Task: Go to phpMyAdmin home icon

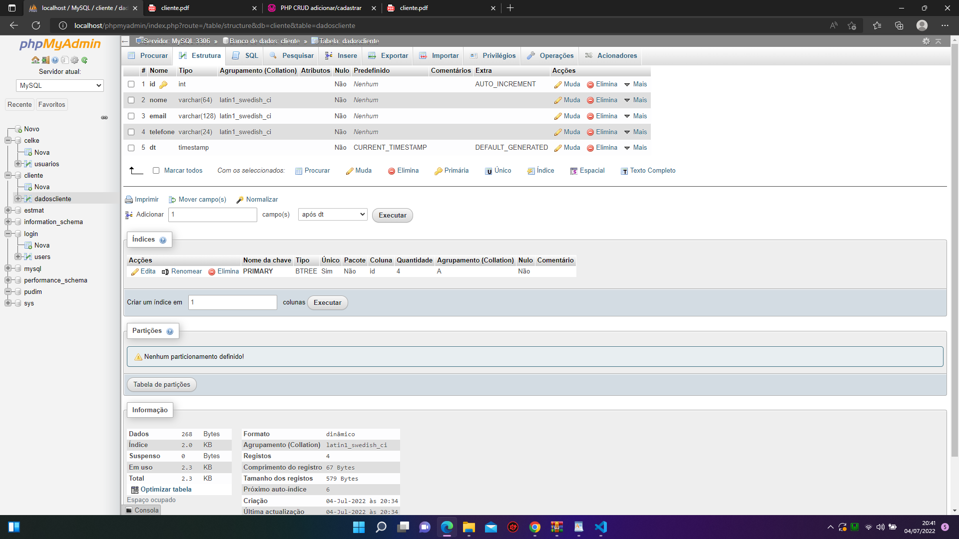Action: 35,60
